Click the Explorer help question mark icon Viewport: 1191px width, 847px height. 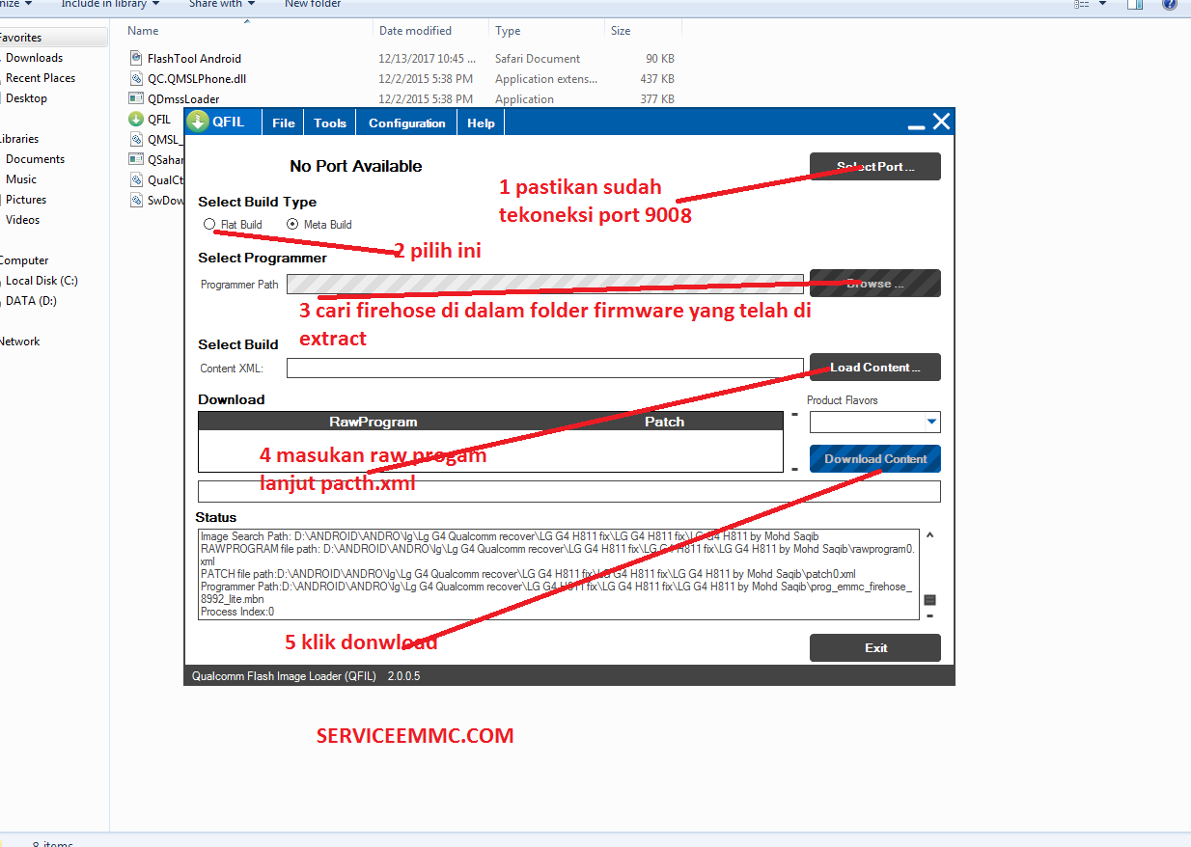1169,4
